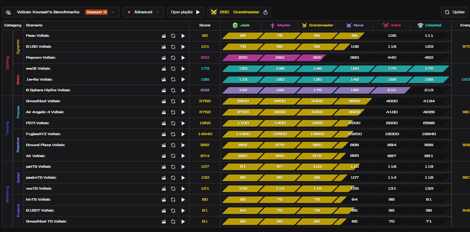Play the Smoothbot Voltaic scenario
This screenshot has height=232, width=470.
183,101
